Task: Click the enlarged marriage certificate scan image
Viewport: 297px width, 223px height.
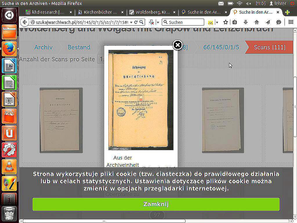Action: coord(141,100)
